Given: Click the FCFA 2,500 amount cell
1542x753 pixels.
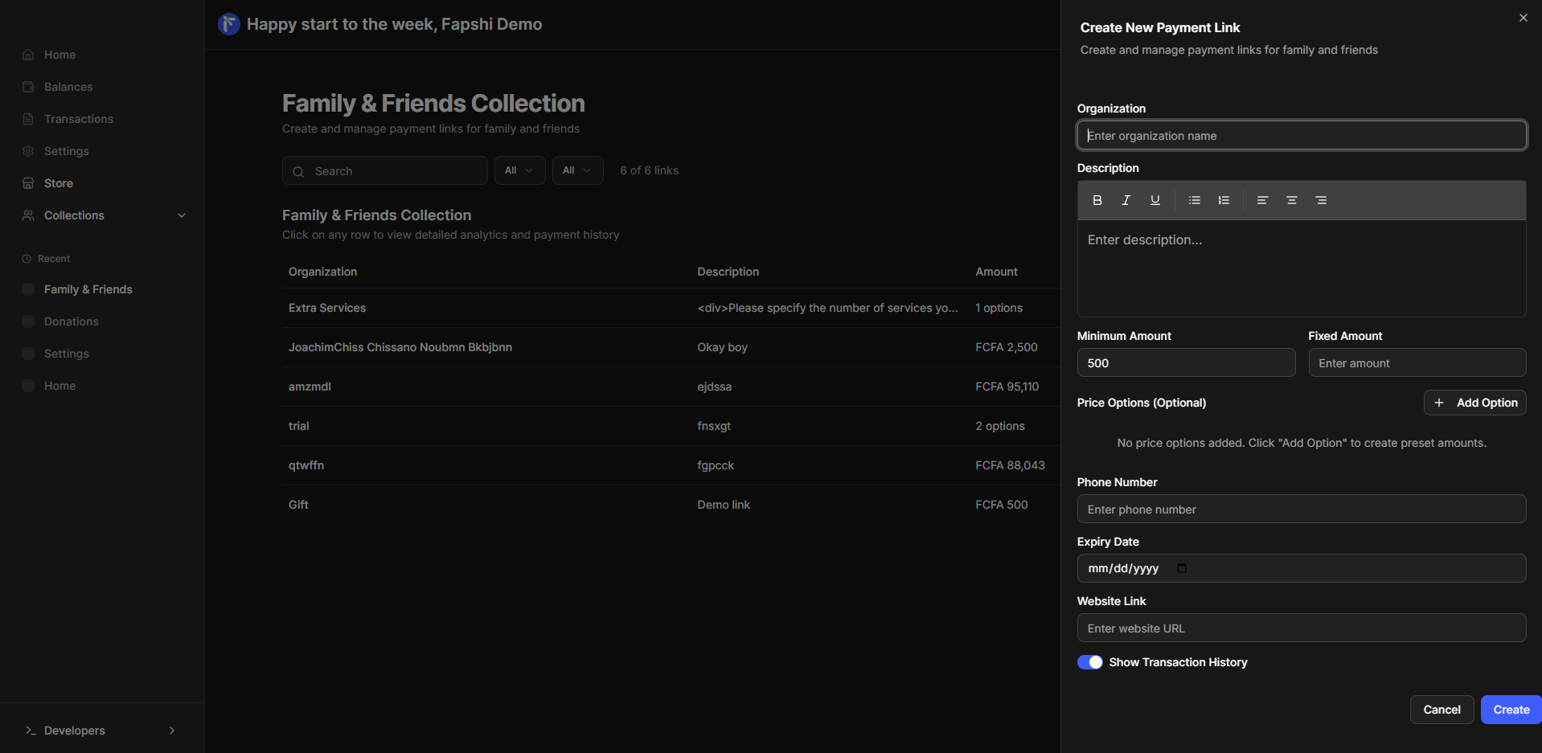Looking at the screenshot, I should point(1006,347).
